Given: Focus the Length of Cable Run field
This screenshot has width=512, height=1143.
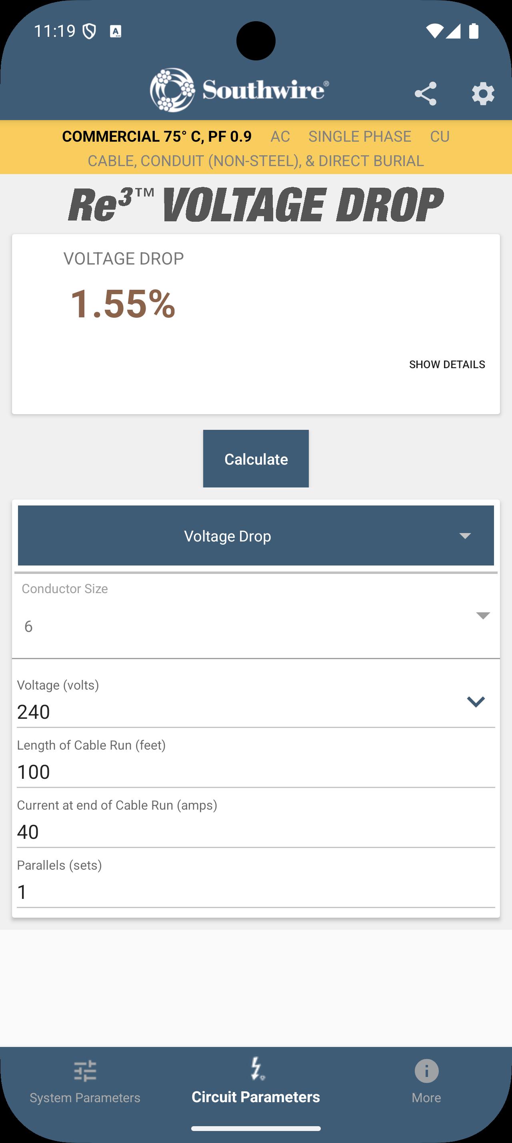Looking at the screenshot, I should click(256, 772).
